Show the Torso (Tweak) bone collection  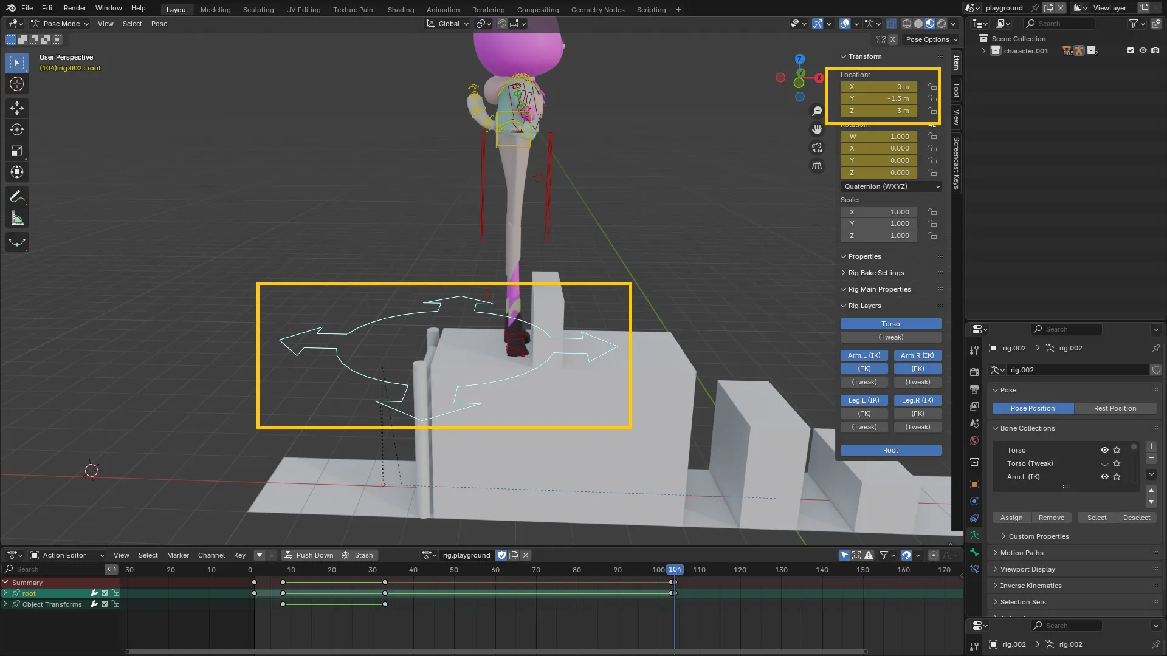tap(1104, 463)
